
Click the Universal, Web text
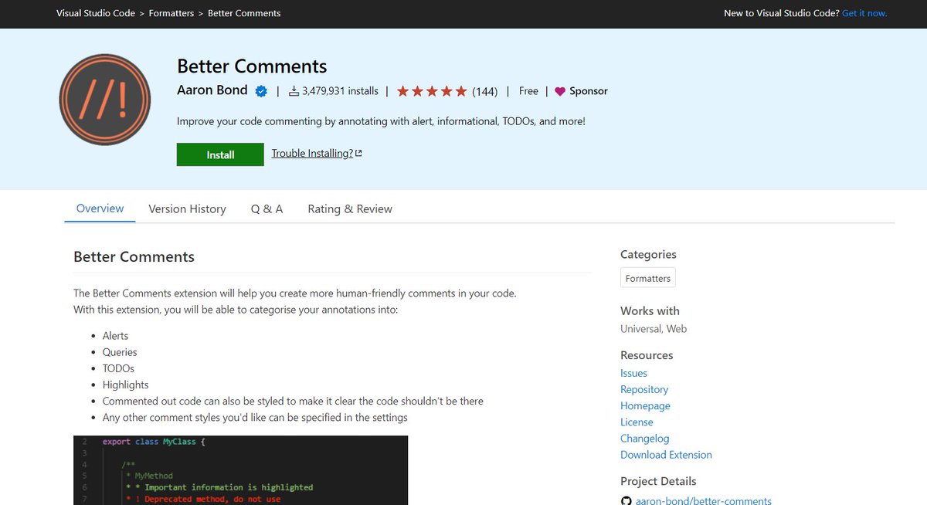tap(654, 328)
